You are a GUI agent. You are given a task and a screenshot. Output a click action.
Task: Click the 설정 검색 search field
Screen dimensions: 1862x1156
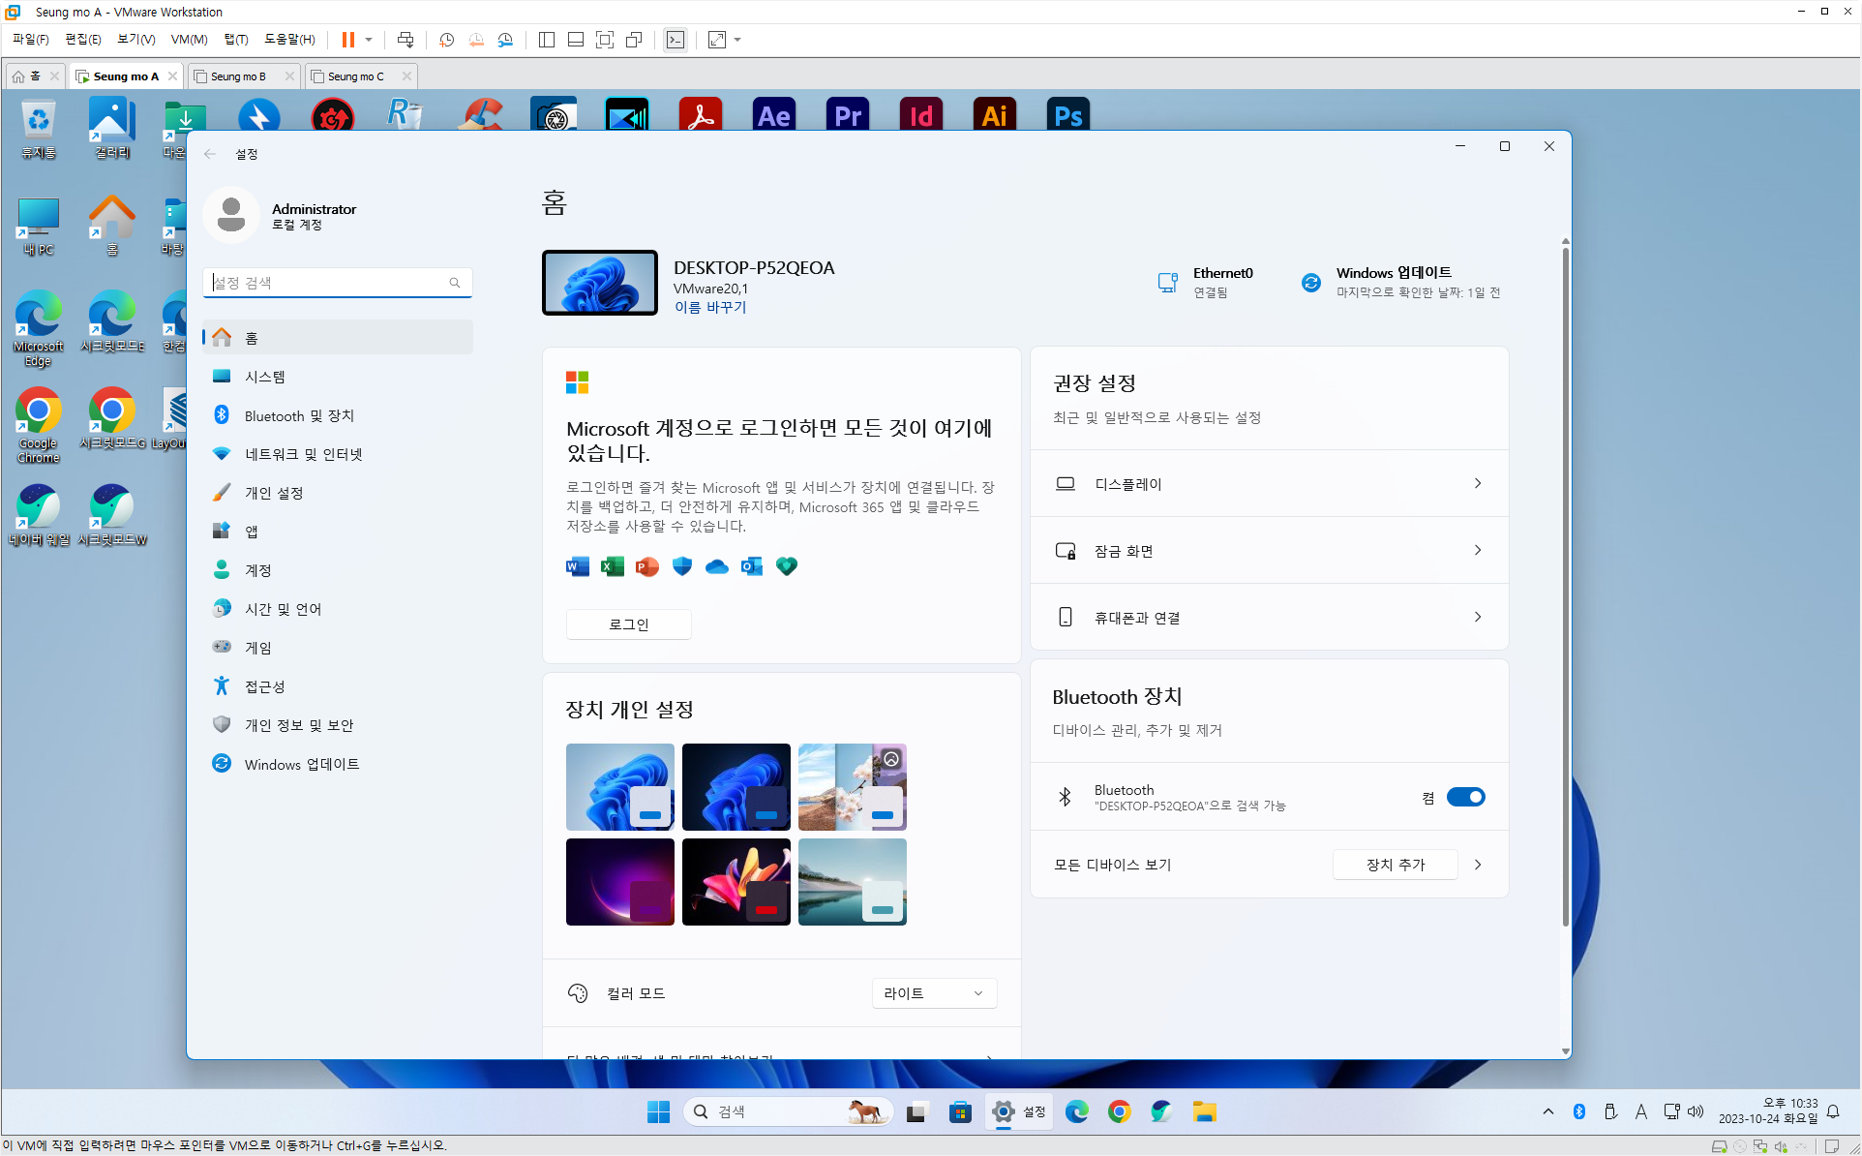pyautogui.click(x=329, y=283)
